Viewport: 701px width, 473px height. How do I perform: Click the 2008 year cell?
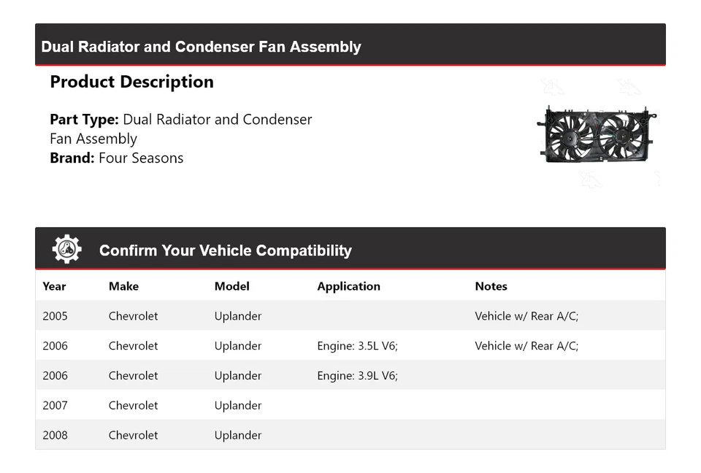coord(55,435)
